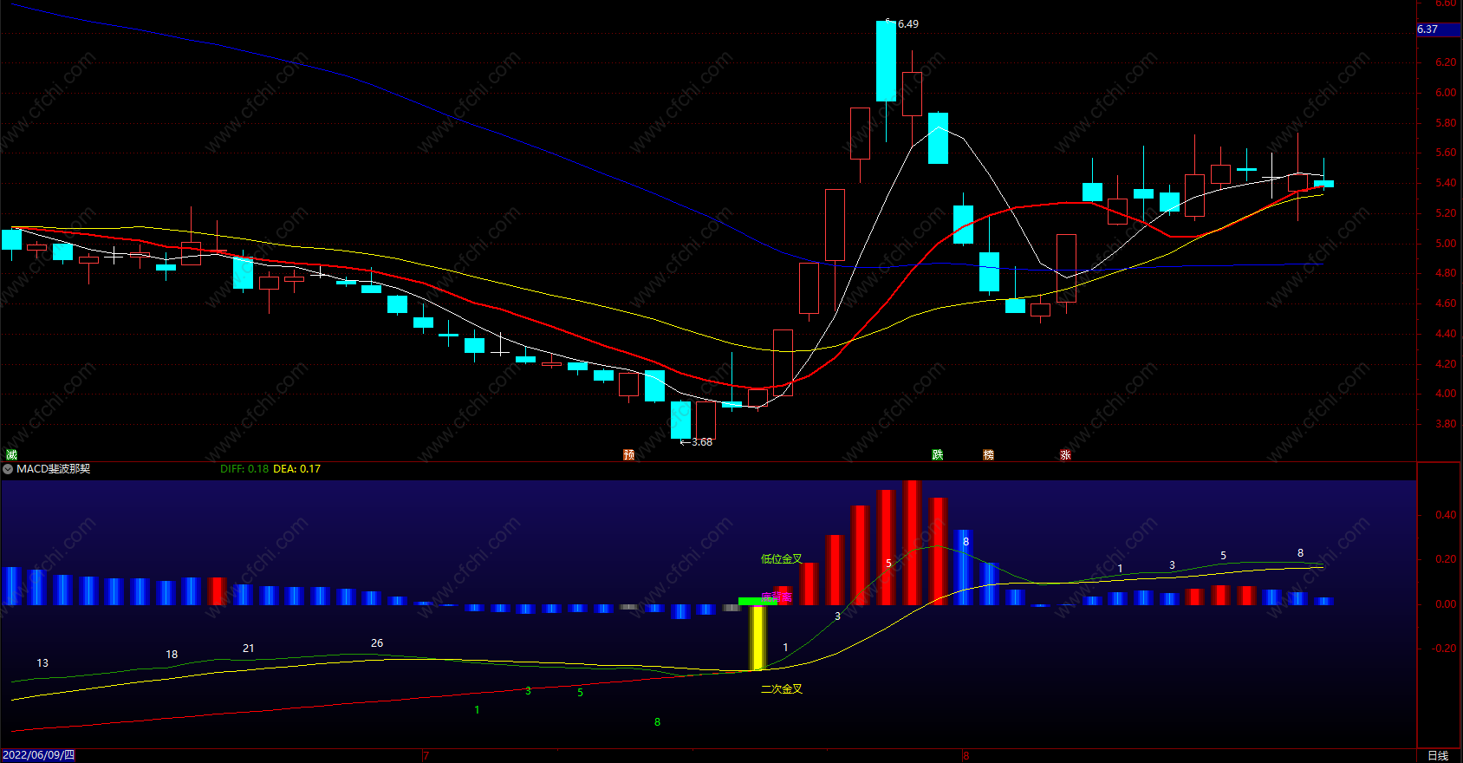Click the tallest red MACD histogram bar
1463x763 pixels.
pyautogui.click(x=912, y=543)
